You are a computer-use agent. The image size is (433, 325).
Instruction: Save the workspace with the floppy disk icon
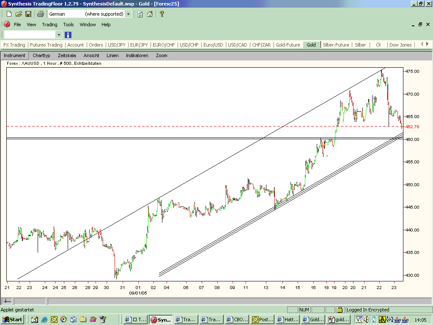click(28, 14)
